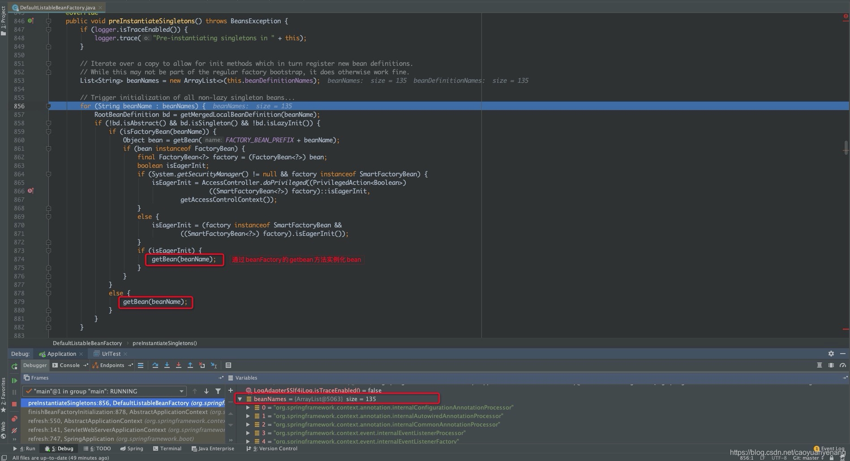Open the Spring tool window

pyautogui.click(x=132, y=448)
